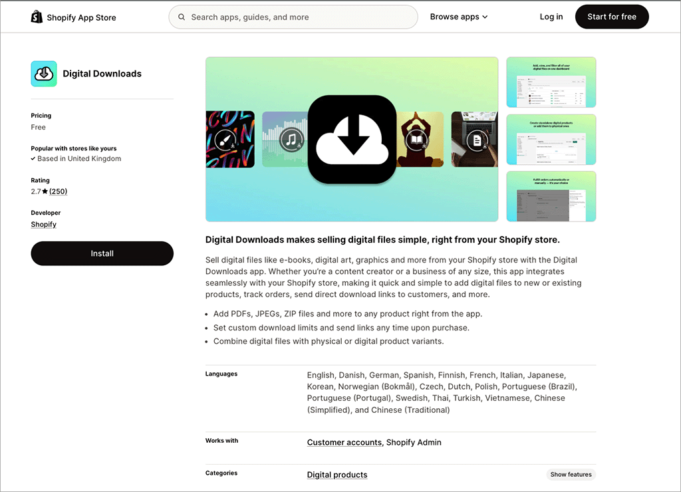Select the Digital Downloads cloud app icon
Image resolution: width=681 pixels, height=492 pixels.
pyautogui.click(x=43, y=73)
